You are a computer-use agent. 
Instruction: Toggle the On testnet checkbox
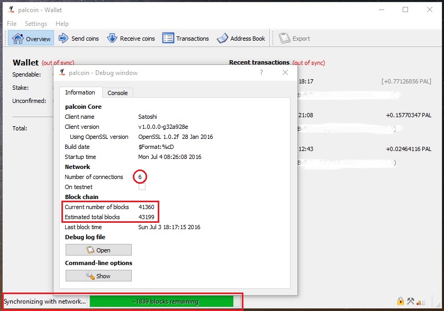tap(142, 187)
